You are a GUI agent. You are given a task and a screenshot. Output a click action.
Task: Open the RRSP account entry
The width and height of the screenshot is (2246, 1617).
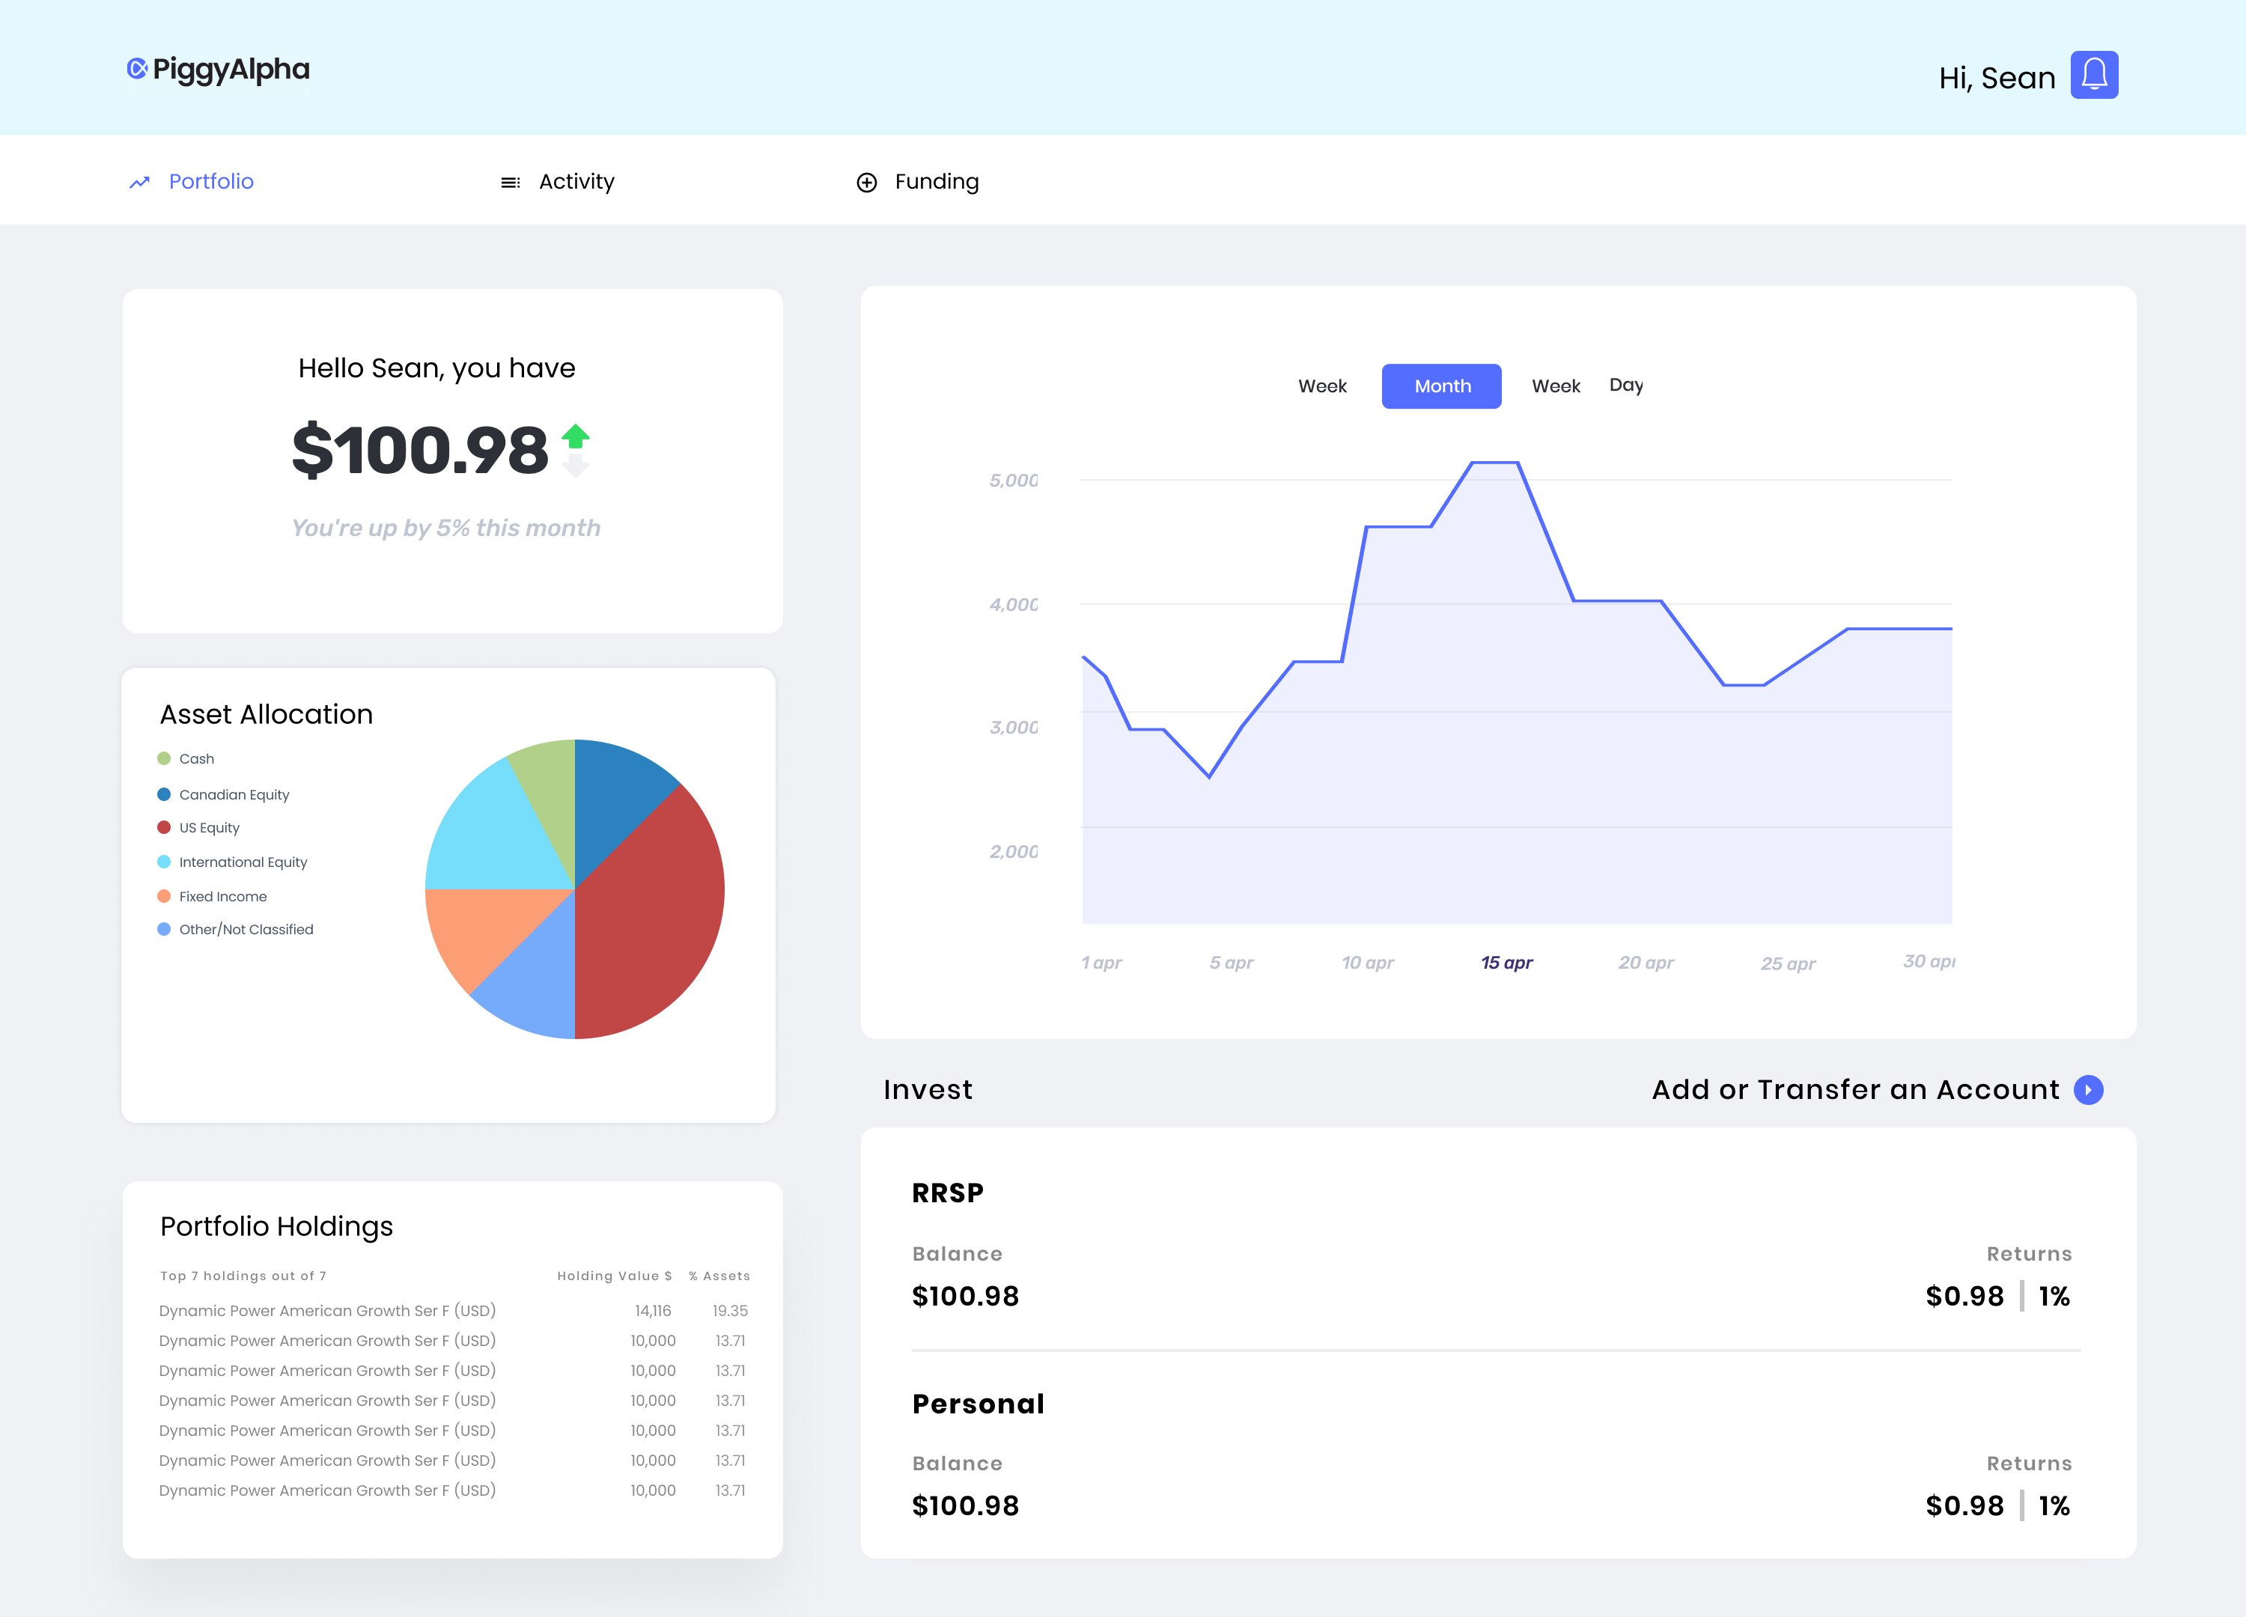(x=948, y=1193)
